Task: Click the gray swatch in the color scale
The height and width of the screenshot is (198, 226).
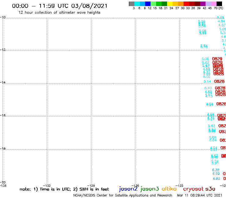Action: (x=132, y=4)
